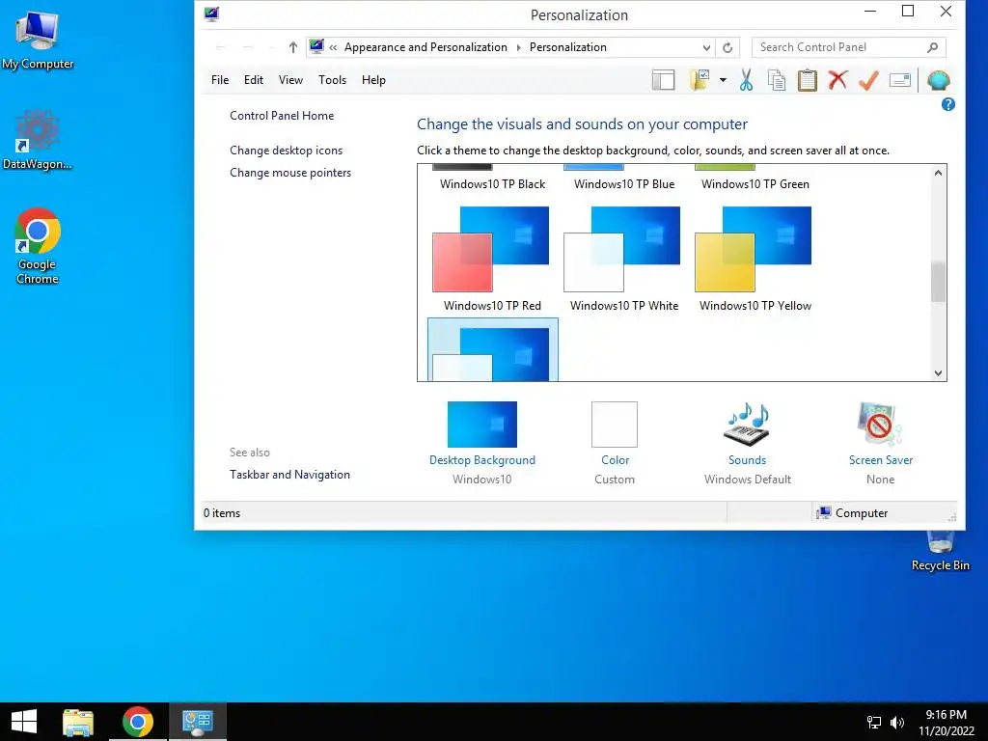The width and height of the screenshot is (988, 741).
Task: Click the theme list scrollbar thumb
Action: [x=938, y=283]
